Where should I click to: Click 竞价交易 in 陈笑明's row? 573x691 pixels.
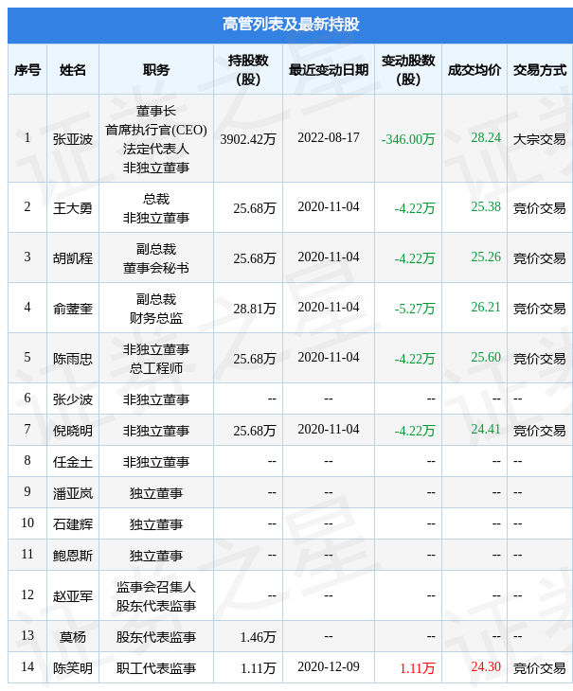tap(540, 668)
